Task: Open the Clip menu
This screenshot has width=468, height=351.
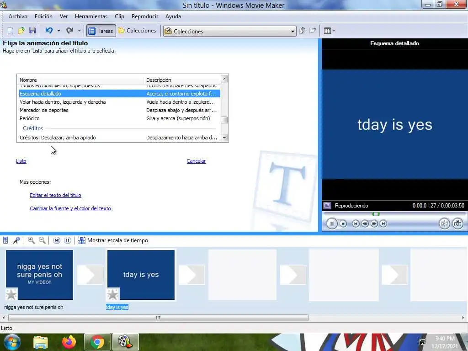Action: [119, 16]
